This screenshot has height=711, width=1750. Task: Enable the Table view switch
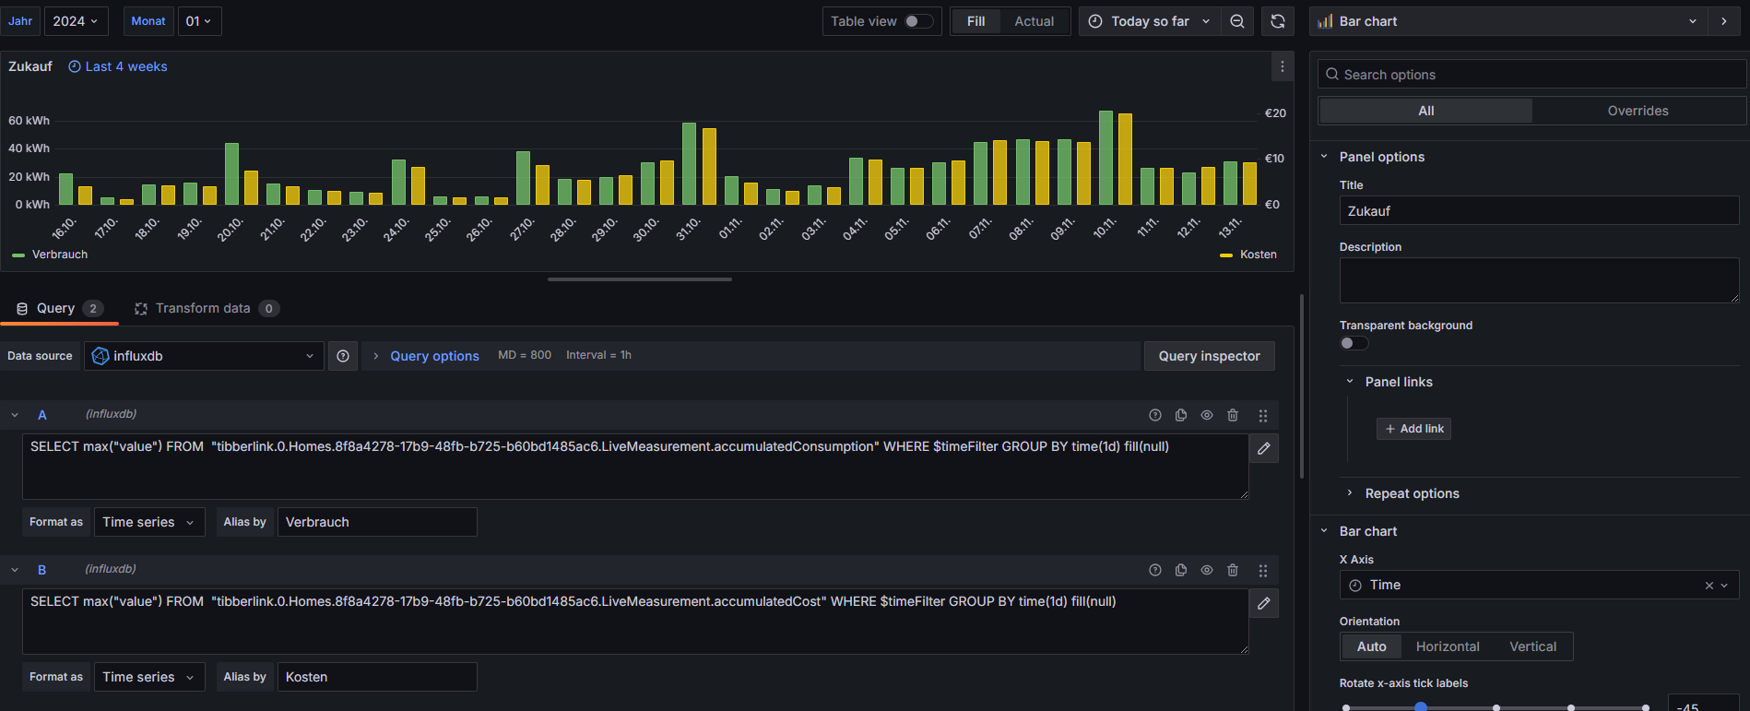917,21
